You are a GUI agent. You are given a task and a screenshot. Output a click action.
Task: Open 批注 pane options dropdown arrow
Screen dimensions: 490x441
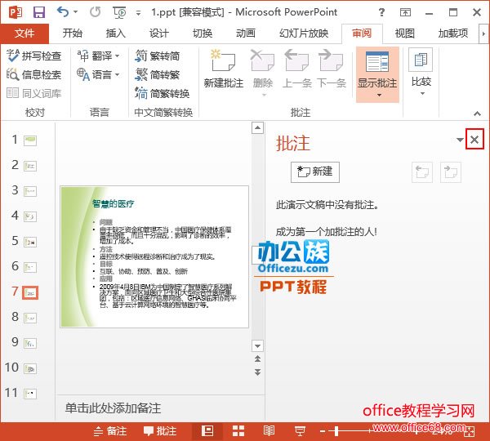460,140
